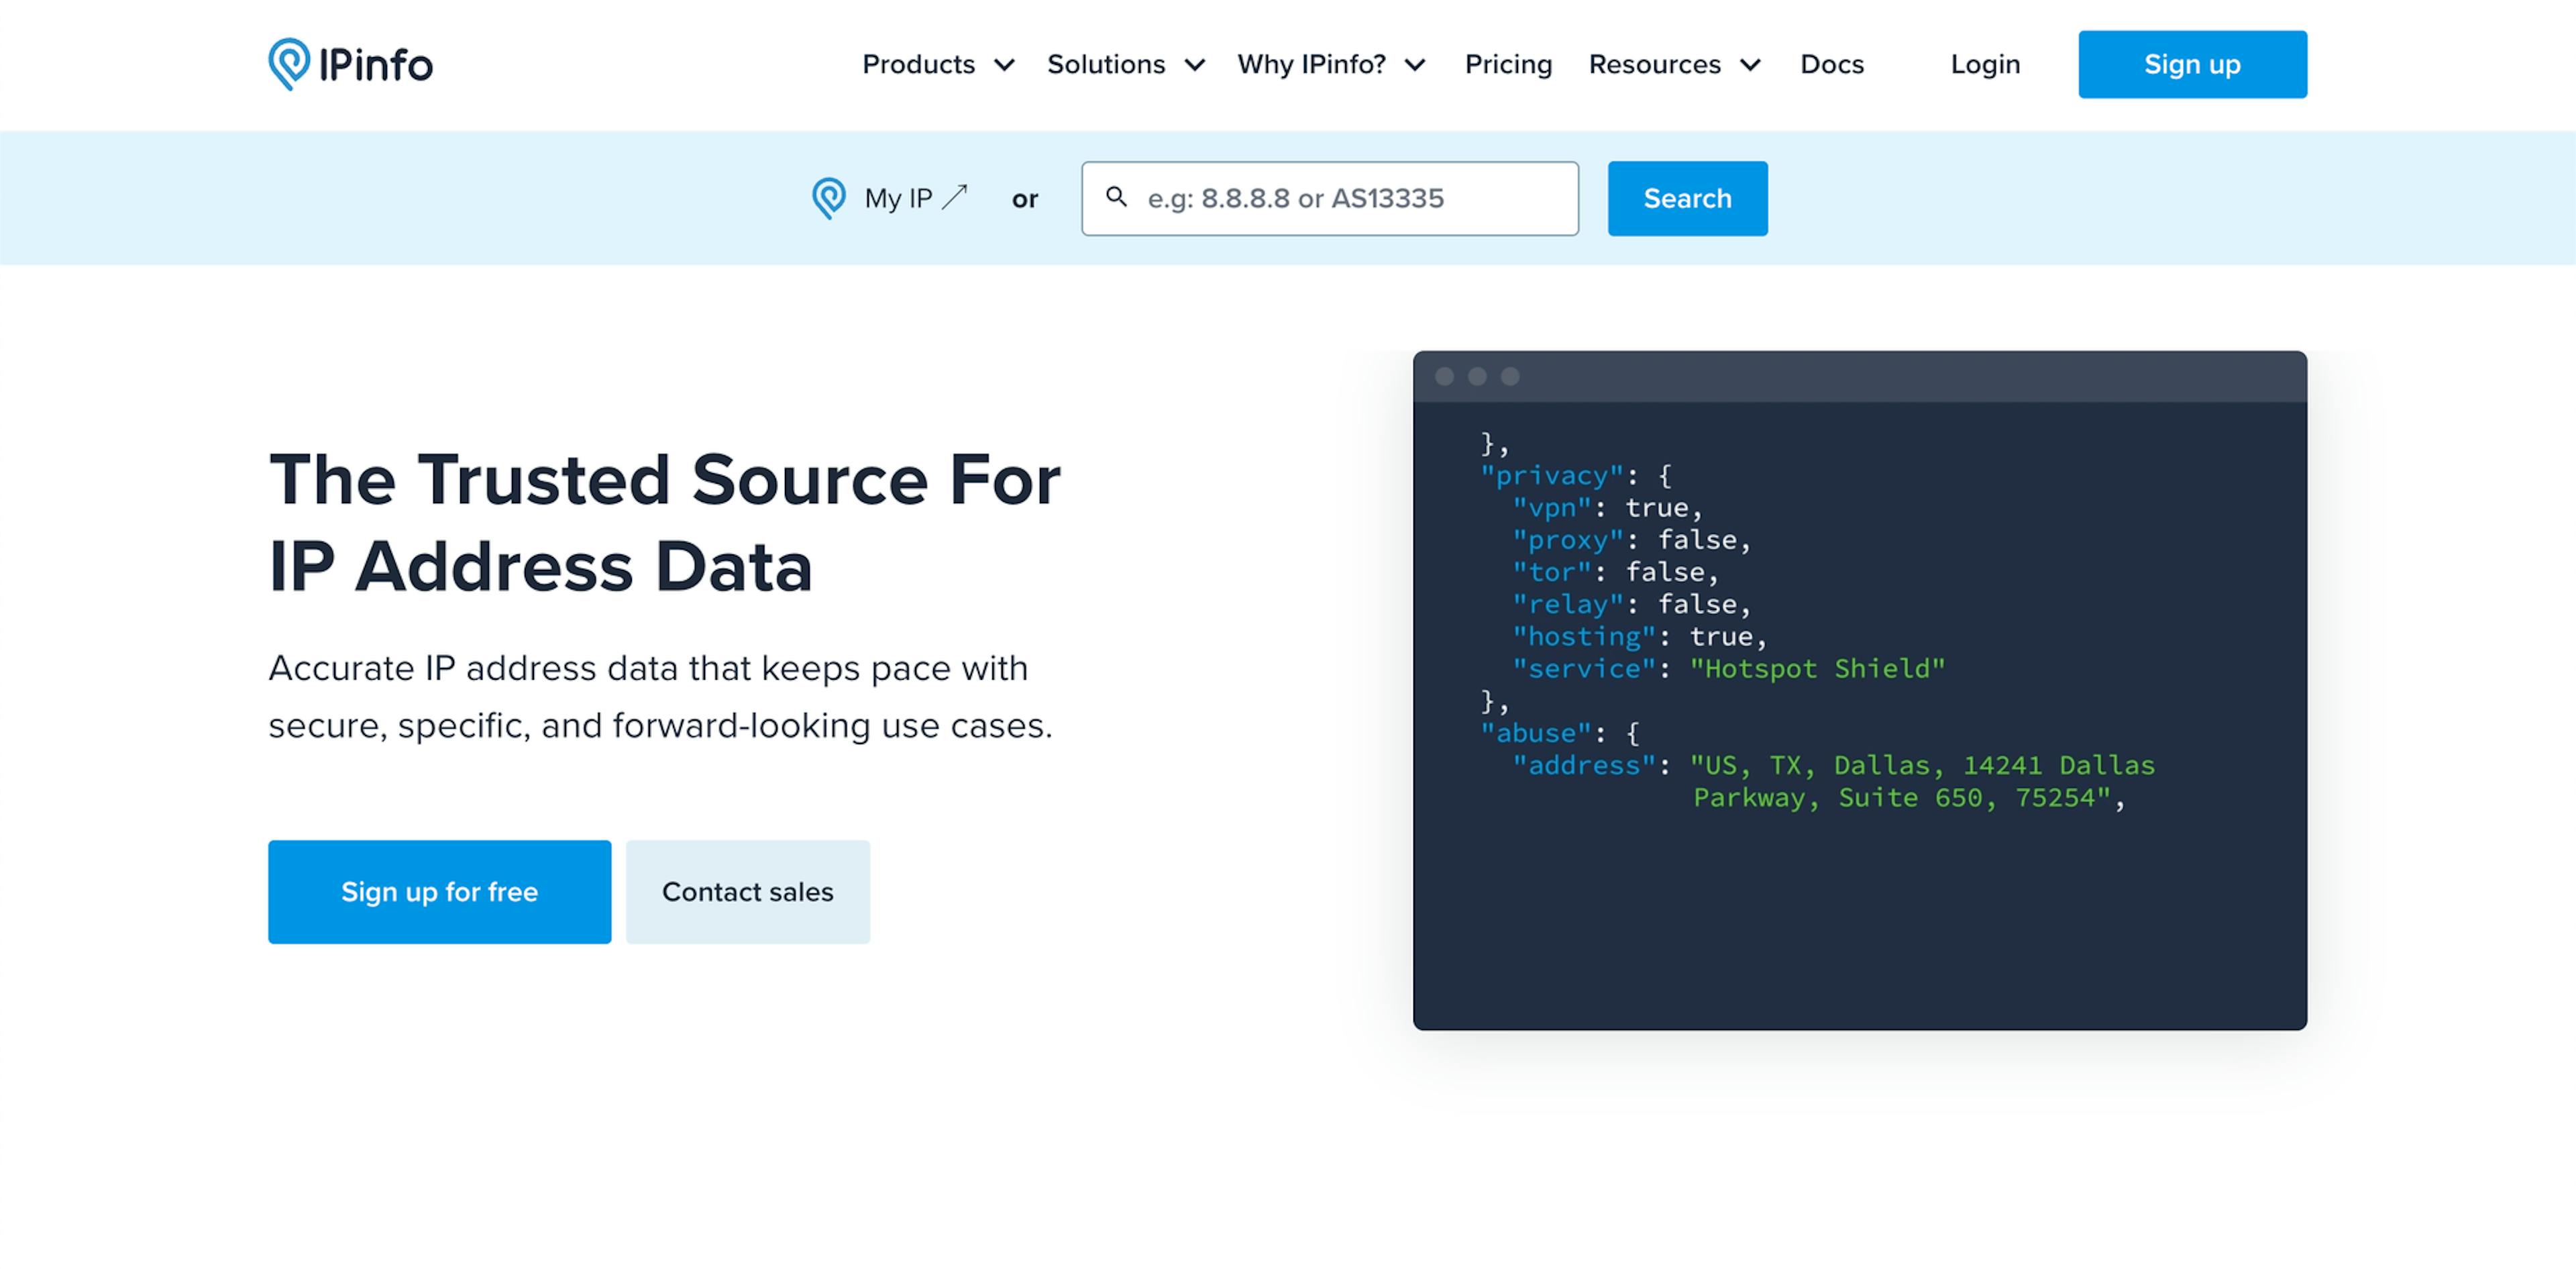Go to the Docs menu item
Viewport: 2576px width, 1269px height.
click(x=1832, y=64)
